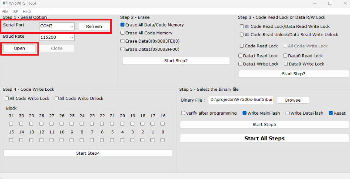Expand the Baud Rate 115200 dropdown
Image resolution: width=350 pixels, height=179 pixels.
point(71,37)
